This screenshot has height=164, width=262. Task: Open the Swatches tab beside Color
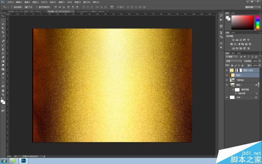click(x=233, y=13)
